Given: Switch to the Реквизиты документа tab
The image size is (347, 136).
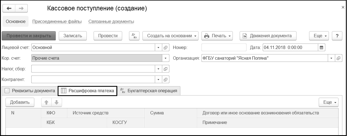Looking at the screenshot, I should pyautogui.click(x=30, y=91).
